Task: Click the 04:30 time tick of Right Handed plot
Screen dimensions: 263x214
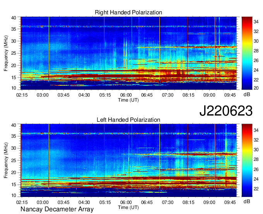Action: [x=84, y=95]
